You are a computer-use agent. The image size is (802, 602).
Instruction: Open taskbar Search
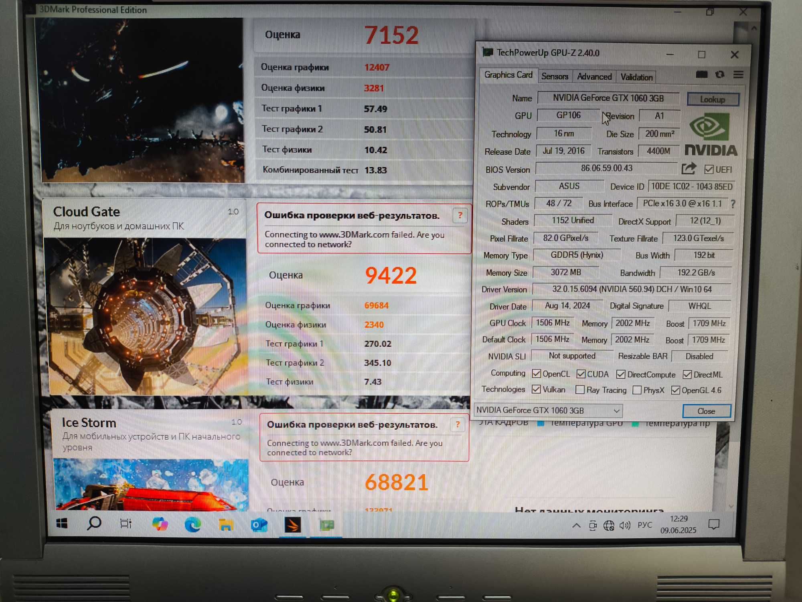pos(94,523)
